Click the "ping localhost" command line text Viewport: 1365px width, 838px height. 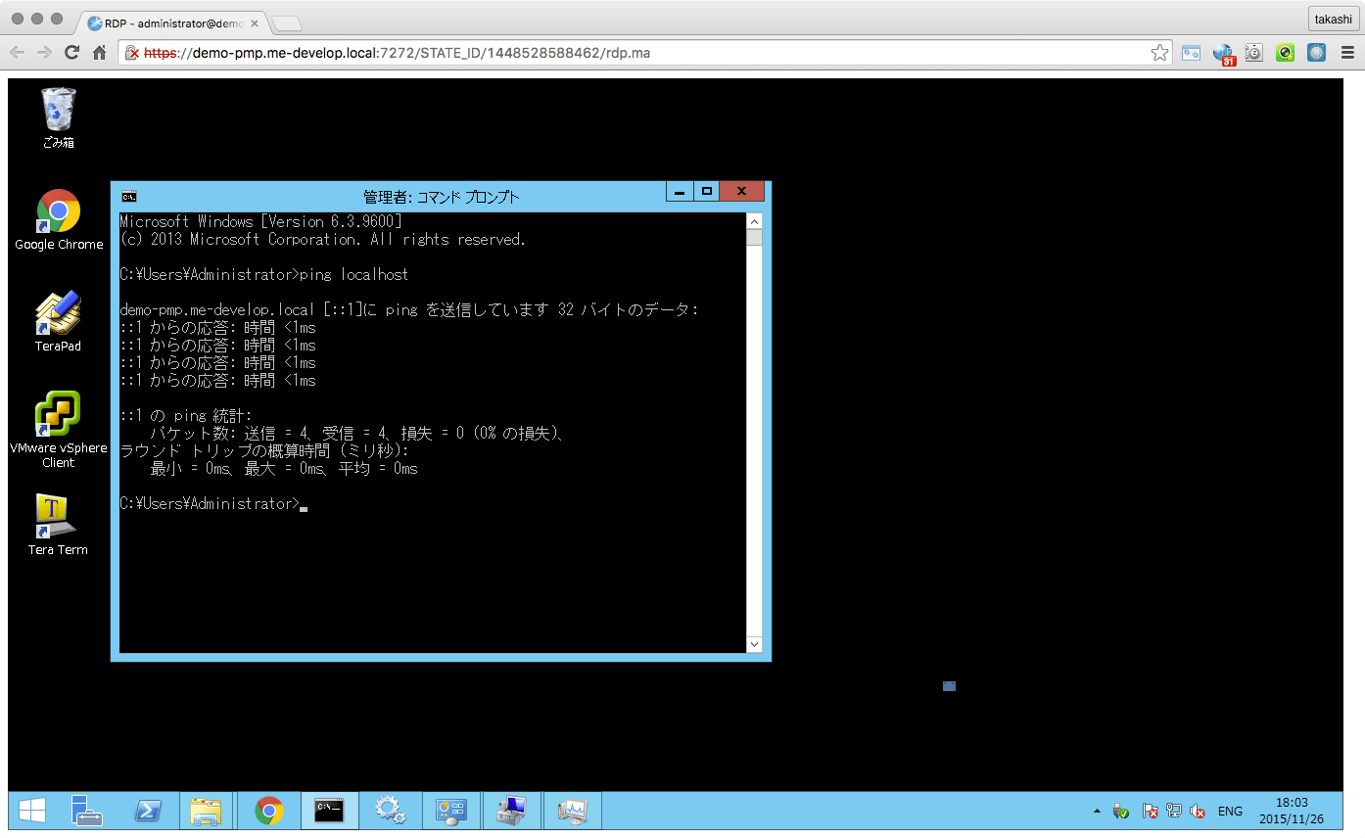coord(353,274)
